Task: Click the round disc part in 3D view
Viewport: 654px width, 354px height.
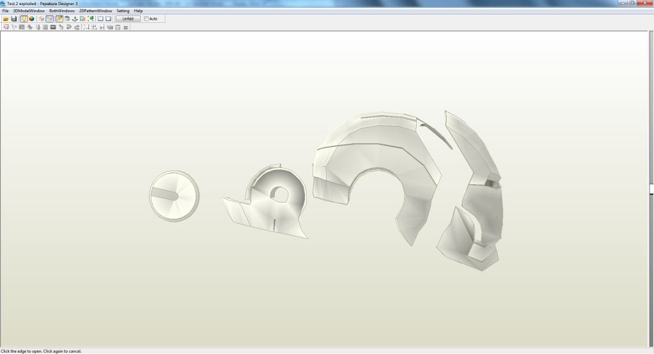Action: 175,196
